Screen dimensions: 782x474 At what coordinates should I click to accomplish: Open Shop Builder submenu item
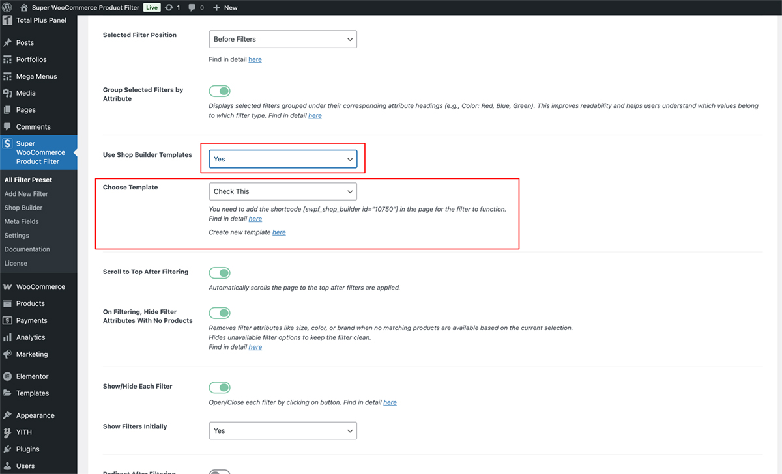click(23, 208)
